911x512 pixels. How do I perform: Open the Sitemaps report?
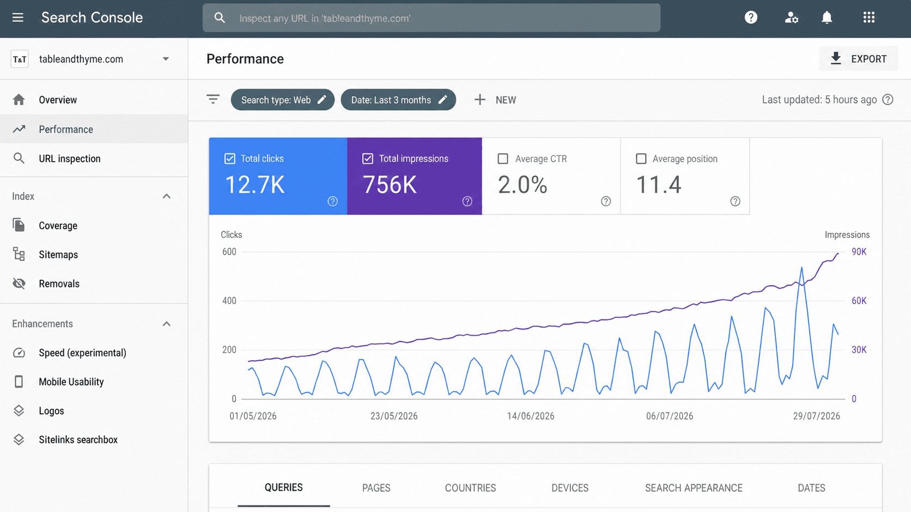click(94, 254)
